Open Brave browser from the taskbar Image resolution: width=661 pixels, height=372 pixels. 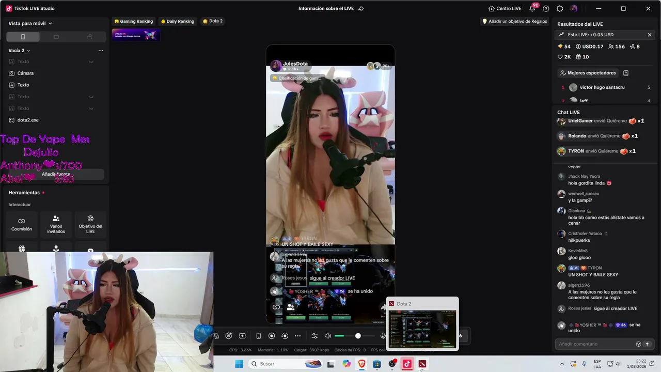361,364
